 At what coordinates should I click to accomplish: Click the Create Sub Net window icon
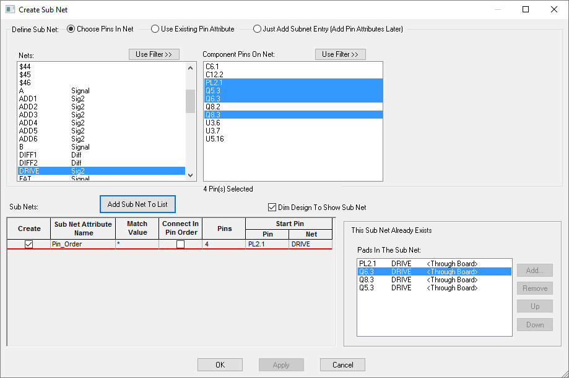(x=9, y=9)
